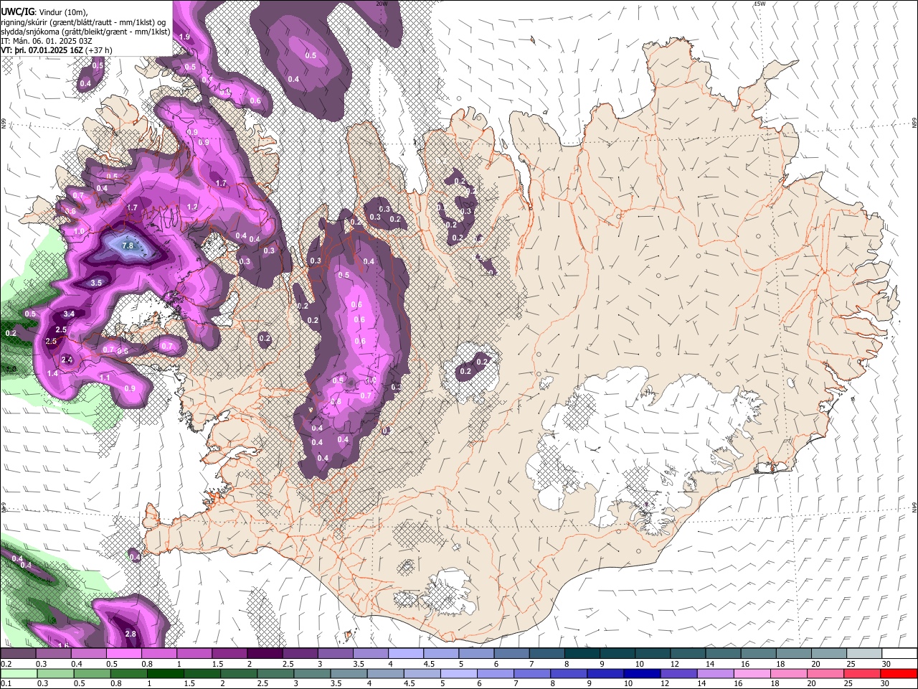Image resolution: width=918 pixels, height=689 pixels.
Task: Click the 1.4 precipitation label on the map
Action: (x=52, y=374)
